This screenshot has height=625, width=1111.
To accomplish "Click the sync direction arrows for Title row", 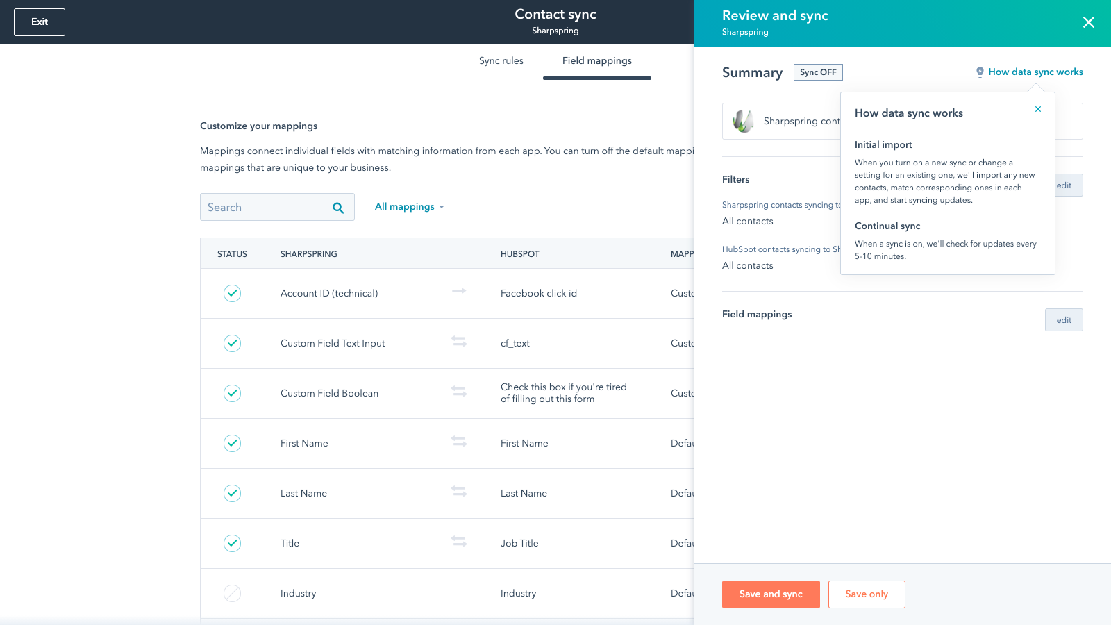I will click(x=459, y=541).
